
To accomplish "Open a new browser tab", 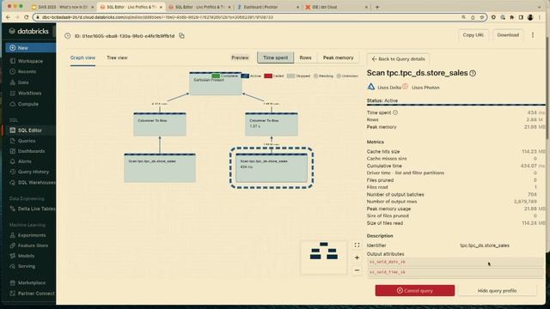I will tap(377, 7).
